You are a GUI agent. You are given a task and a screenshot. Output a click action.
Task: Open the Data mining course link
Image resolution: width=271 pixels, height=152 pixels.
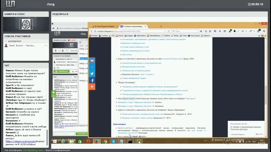point(127,54)
